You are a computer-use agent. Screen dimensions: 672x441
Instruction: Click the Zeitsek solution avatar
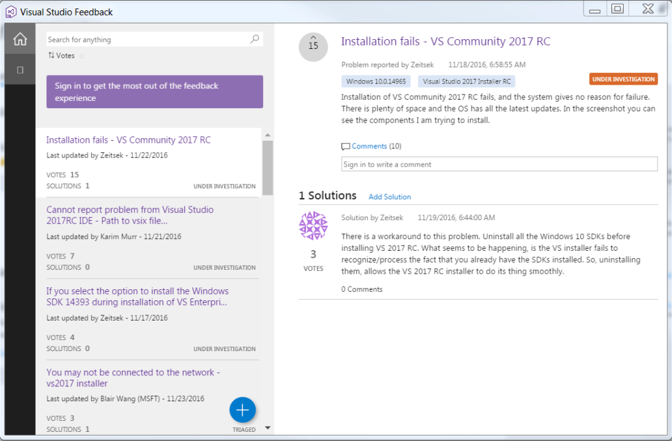(313, 226)
